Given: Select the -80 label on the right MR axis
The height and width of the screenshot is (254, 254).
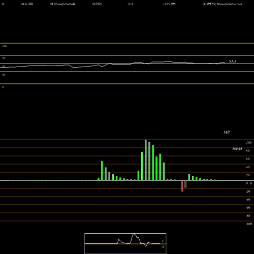Looking at the screenshot, I should point(248,216).
